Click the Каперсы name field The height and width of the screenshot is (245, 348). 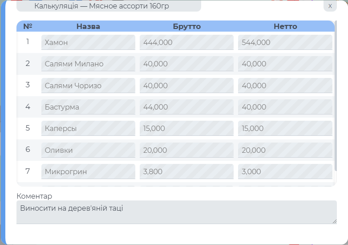tap(88, 128)
